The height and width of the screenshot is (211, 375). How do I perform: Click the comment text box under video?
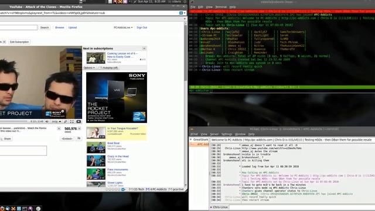[x=23, y=151]
